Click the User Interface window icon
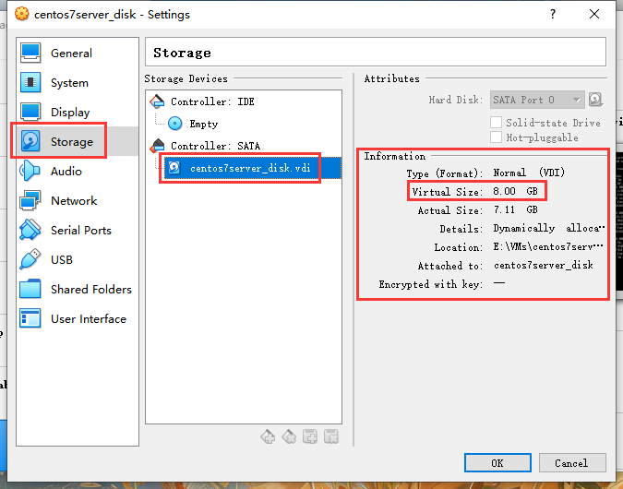This screenshot has width=623, height=489. pyautogui.click(x=30, y=318)
